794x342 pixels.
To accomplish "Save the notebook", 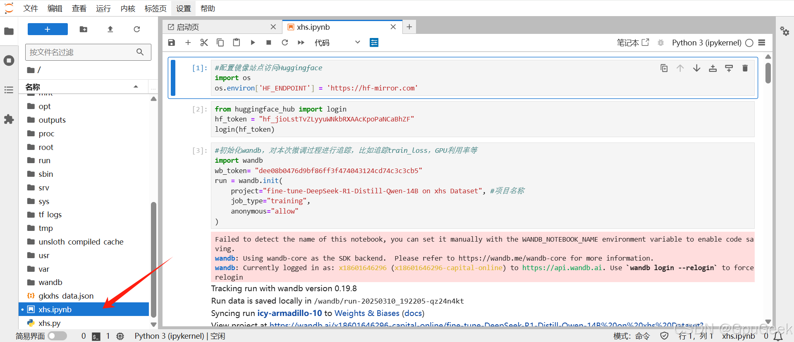I will [172, 43].
